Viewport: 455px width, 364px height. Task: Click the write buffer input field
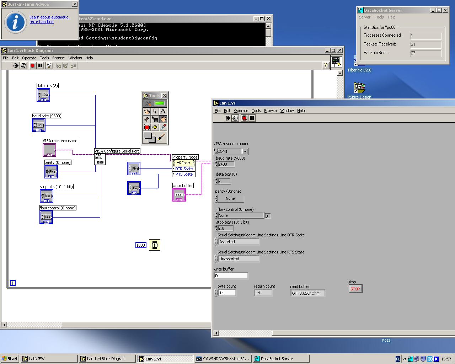click(x=231, y=276)
